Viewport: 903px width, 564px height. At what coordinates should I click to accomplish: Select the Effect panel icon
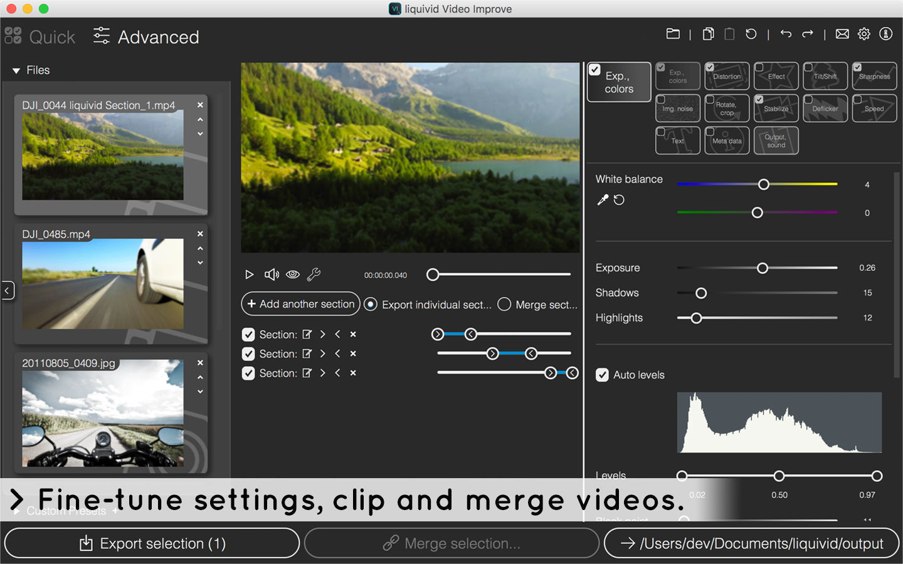pos(776,75)
